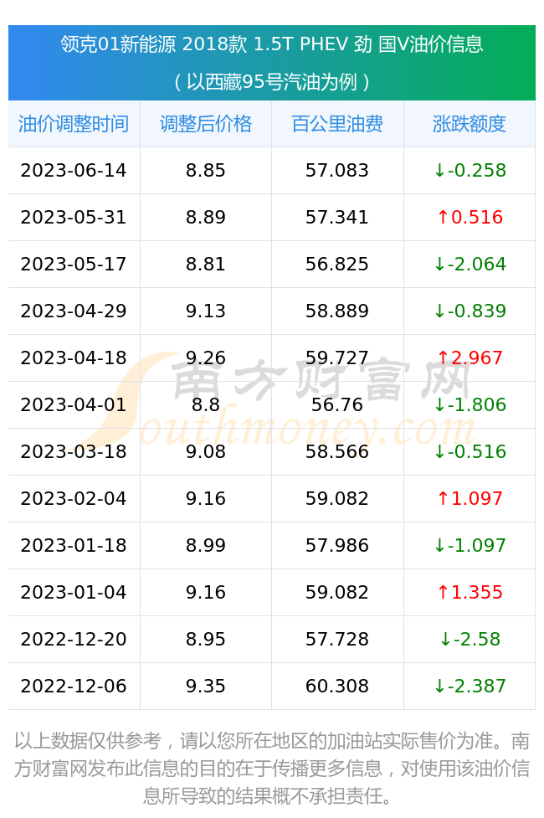Click price 9.13 in the 2023-04-29 row
Screen dimensions: 544x818
click(x=206, y=311)
